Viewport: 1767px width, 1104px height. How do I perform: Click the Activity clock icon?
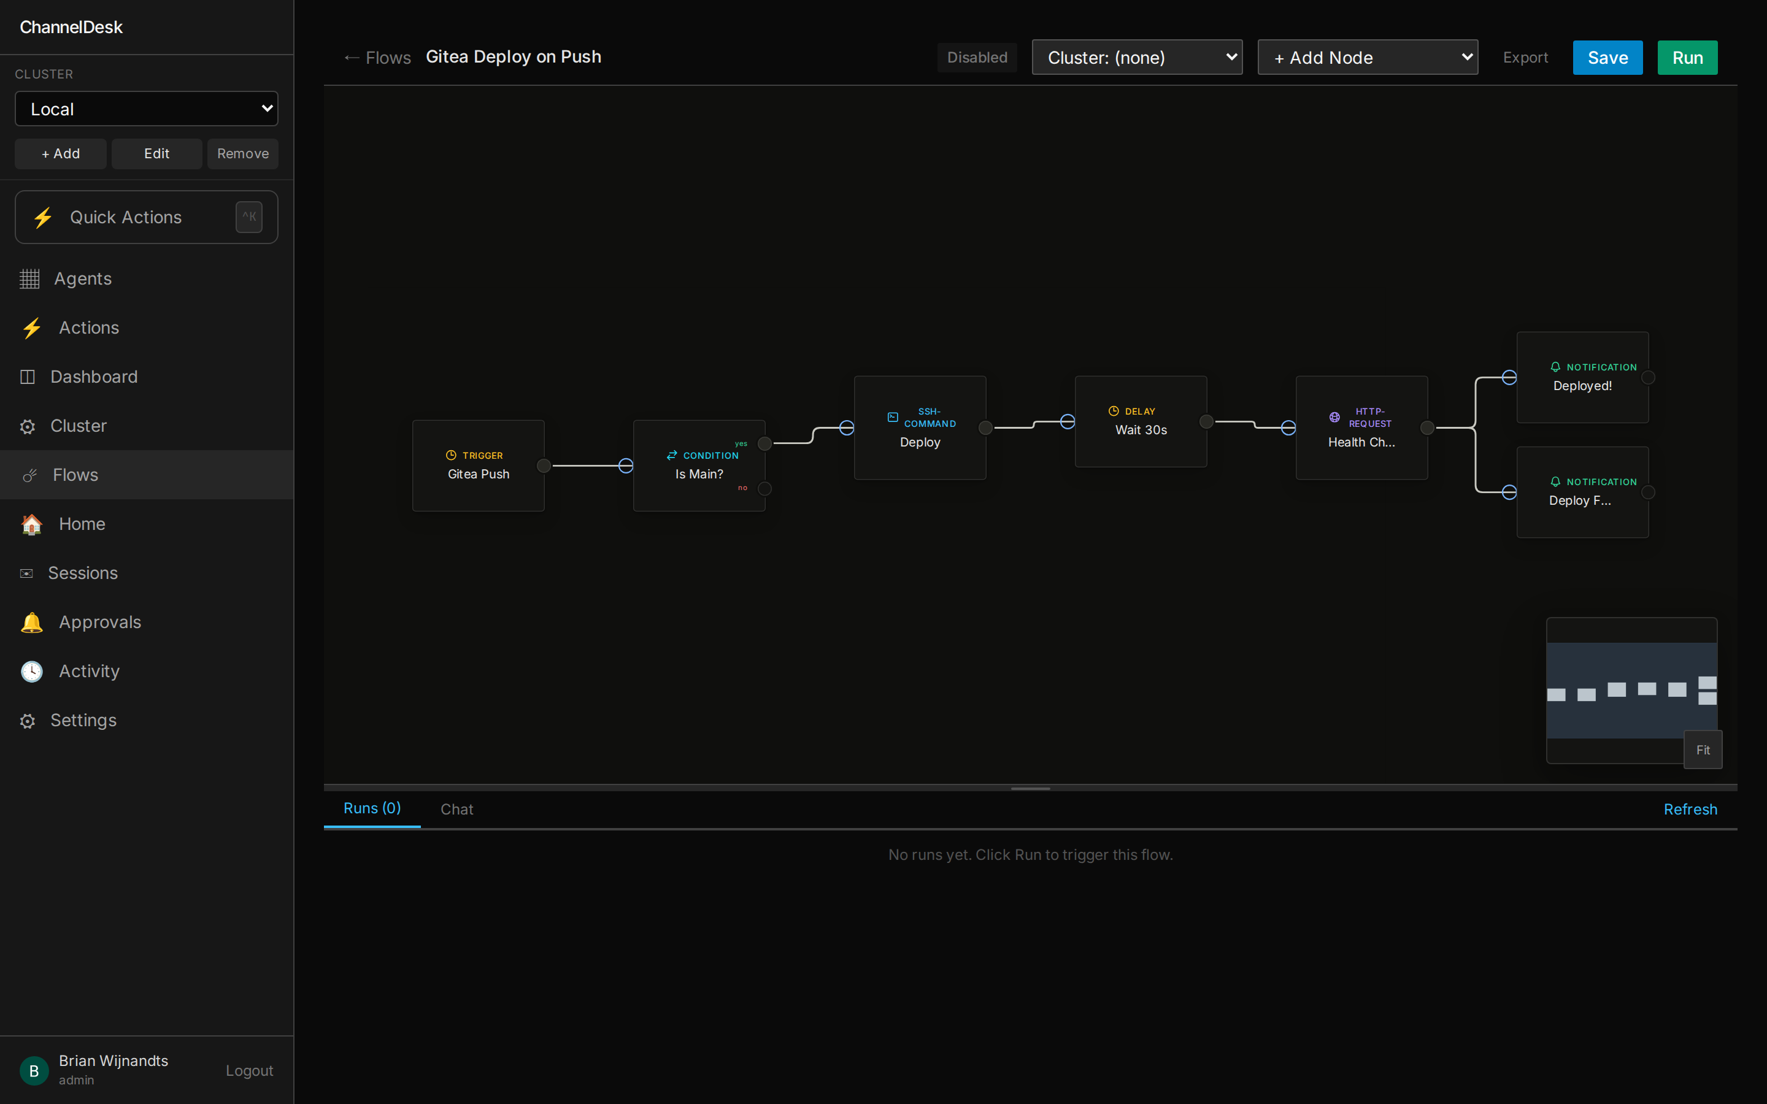(31, 671)
